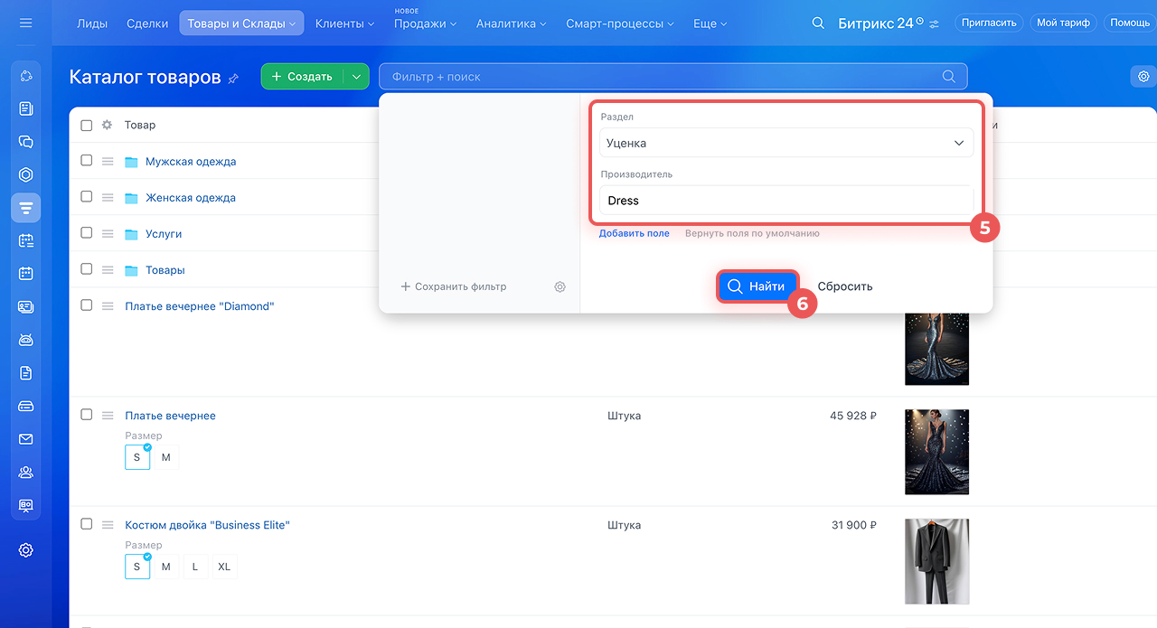Click the search magnifier icon in top bar
Image resolution: width=1157 pixels, height=628 pixels.
(818, 23)
